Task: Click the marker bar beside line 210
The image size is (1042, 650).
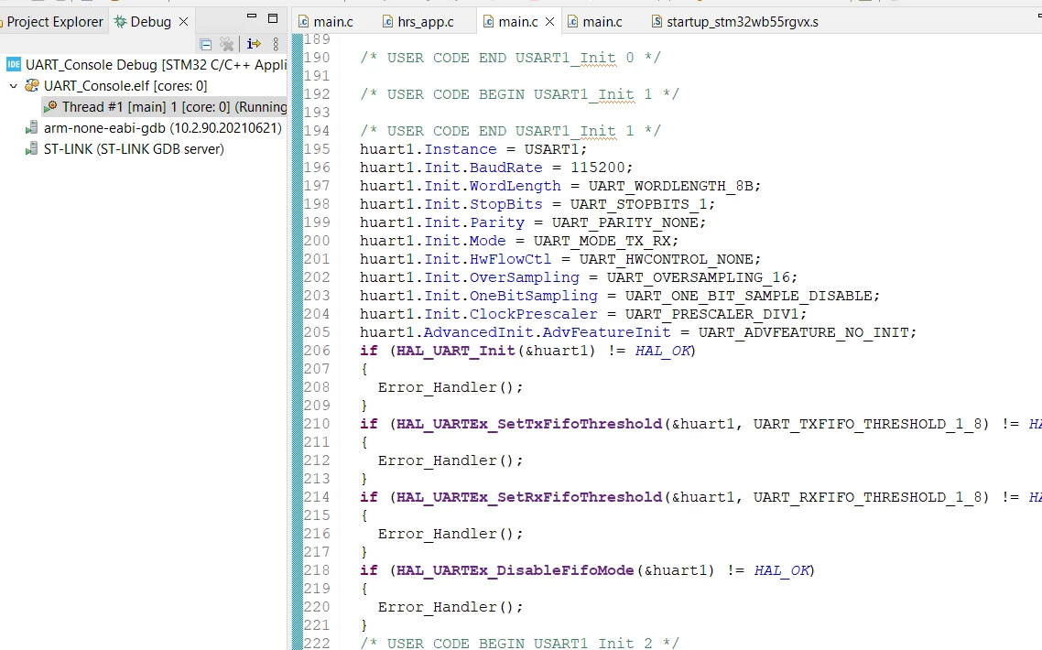Action: click(x=297, y=423)
